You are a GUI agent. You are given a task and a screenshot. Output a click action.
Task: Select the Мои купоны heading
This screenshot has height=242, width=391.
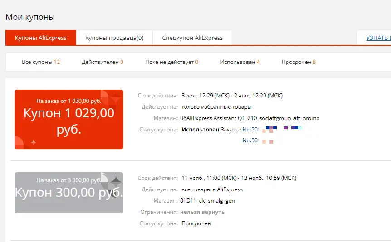point(30,17)
